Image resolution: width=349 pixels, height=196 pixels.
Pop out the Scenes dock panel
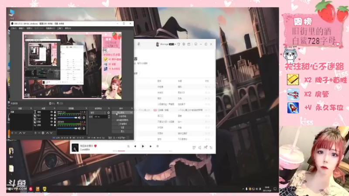click(x=31, y=108)
